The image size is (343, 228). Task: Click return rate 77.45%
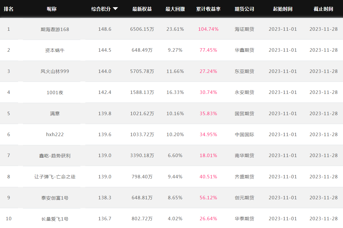tap(209, 50)
